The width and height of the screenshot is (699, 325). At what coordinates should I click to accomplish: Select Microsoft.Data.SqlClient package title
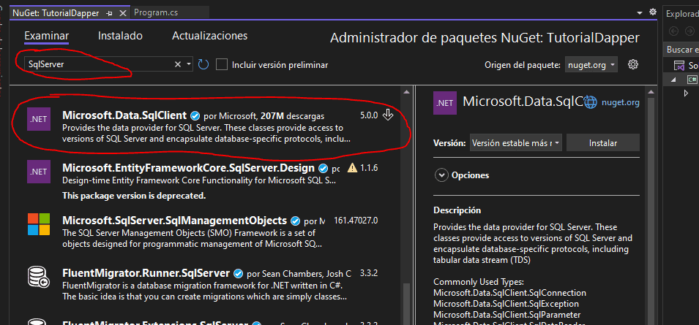click(124, 115)
